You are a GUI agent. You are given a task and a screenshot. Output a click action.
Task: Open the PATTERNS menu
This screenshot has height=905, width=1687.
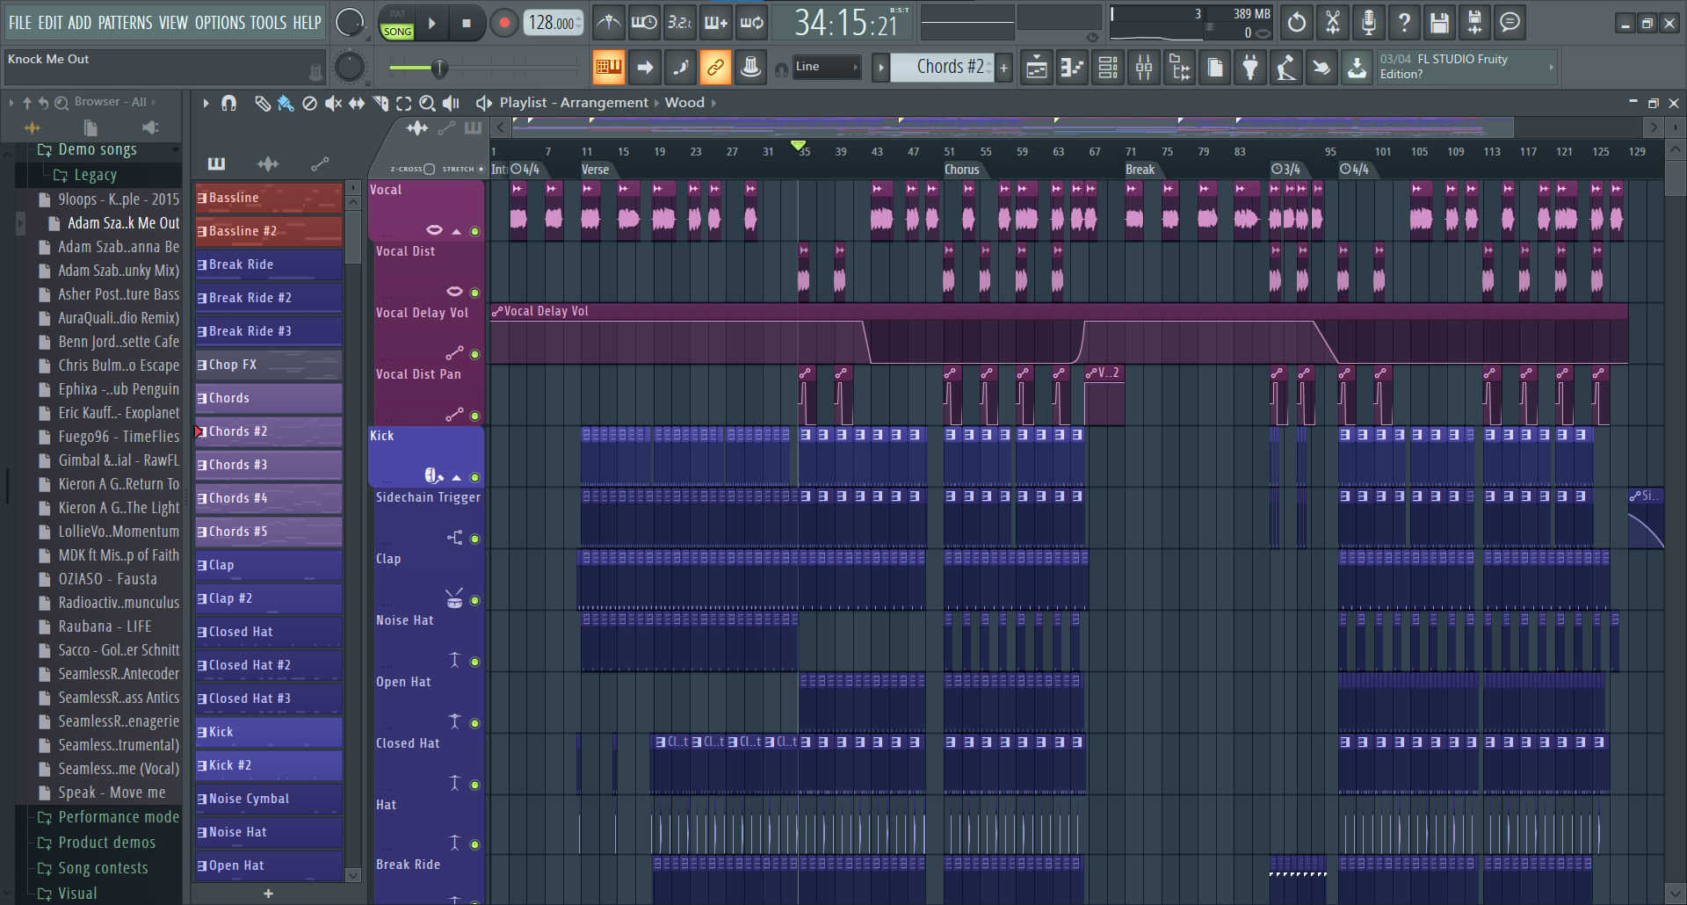click(x=126, y=23)
